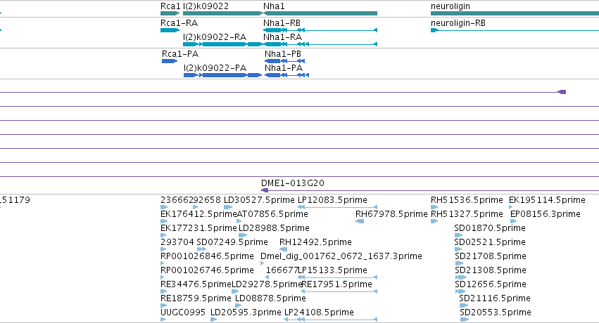The height and width of the screenshot is (323, 599).
Task: Select the LP24108.5prime label
Action: 319,312
